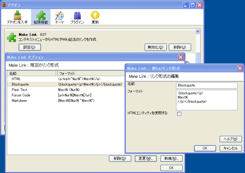
Task: Toggle the HTMLエンティティを使用する checkbox
Action: (x=179, y=114)
